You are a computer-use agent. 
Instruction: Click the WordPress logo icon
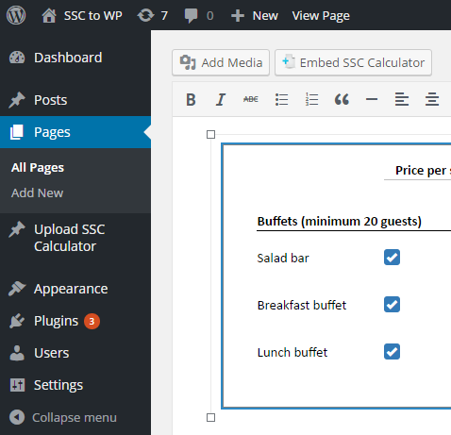[16, 15]
